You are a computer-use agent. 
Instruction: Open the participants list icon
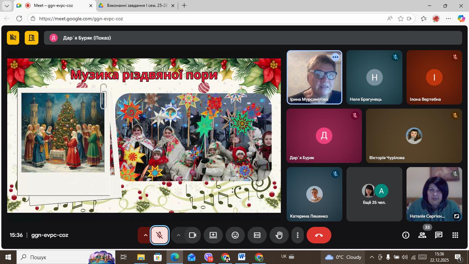[x=422, y=235]
